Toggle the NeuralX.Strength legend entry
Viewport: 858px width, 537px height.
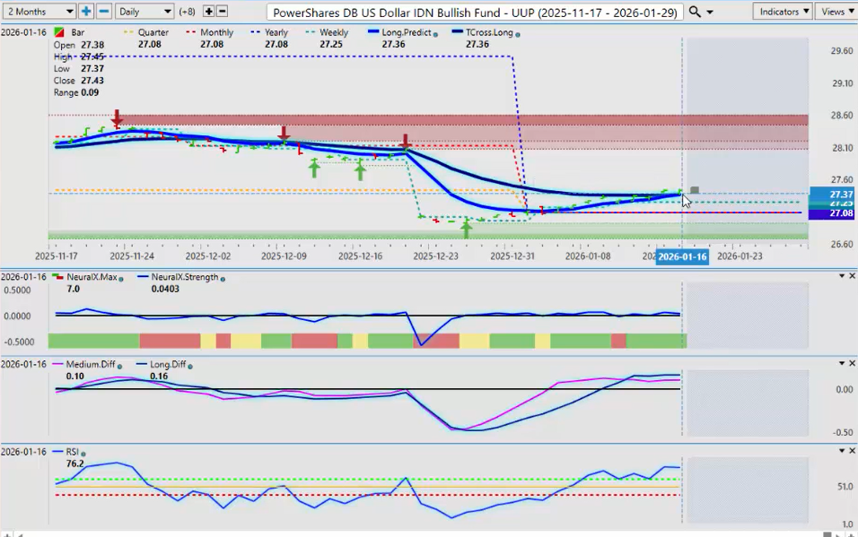click(x=188, y=277)
